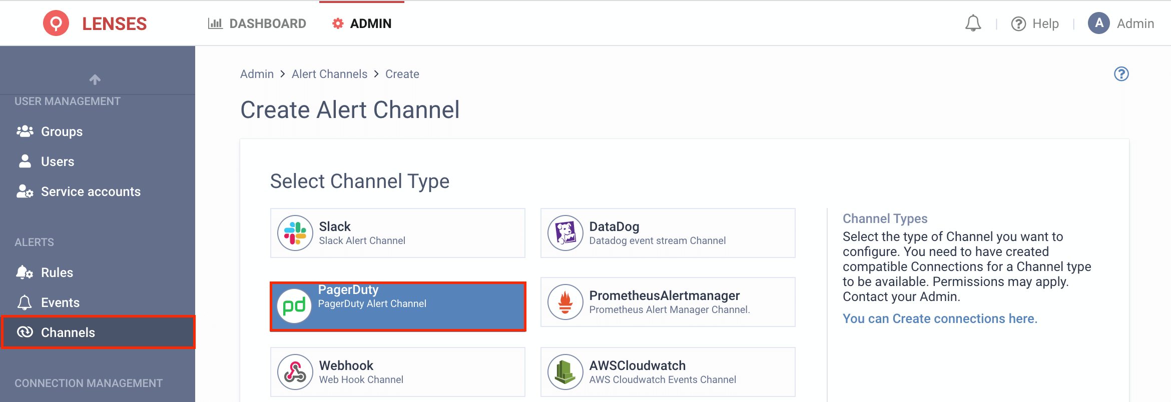This screenshot has width=1171, height=402.
Task: Go to Admin breadcrumb
Action: tap(257, 74)
